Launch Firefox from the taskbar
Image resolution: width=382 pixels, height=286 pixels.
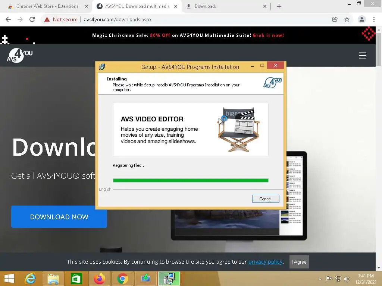click(100, 279)
